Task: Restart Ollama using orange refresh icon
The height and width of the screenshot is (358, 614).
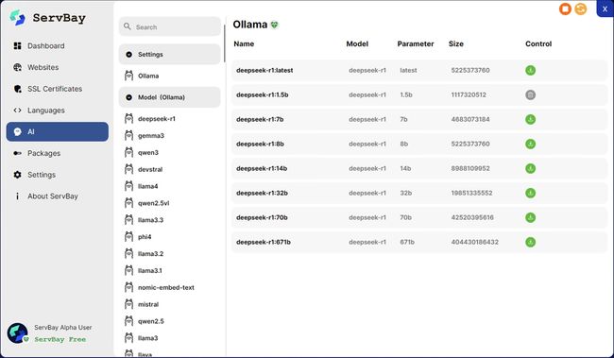Action: (581, 9)
